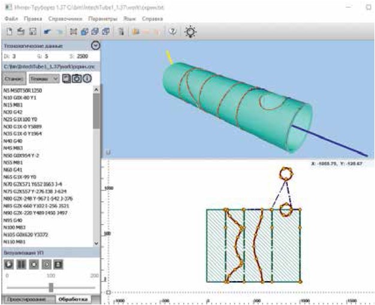Screen dimensions: 375x305
Task: Collapse the technological data panel
Action: coord(95,46)
